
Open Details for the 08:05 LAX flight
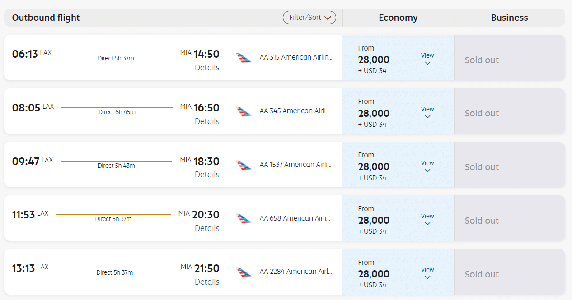(207, 121)
